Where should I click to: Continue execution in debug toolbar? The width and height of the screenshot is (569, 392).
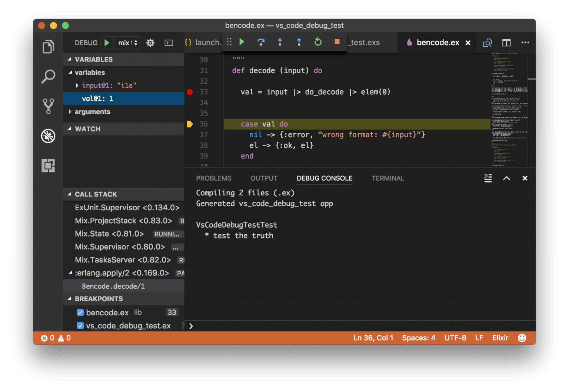click(x=242, y=42)
